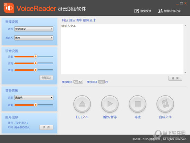Maximize the VoiceReader window

(x=181, y=3)
